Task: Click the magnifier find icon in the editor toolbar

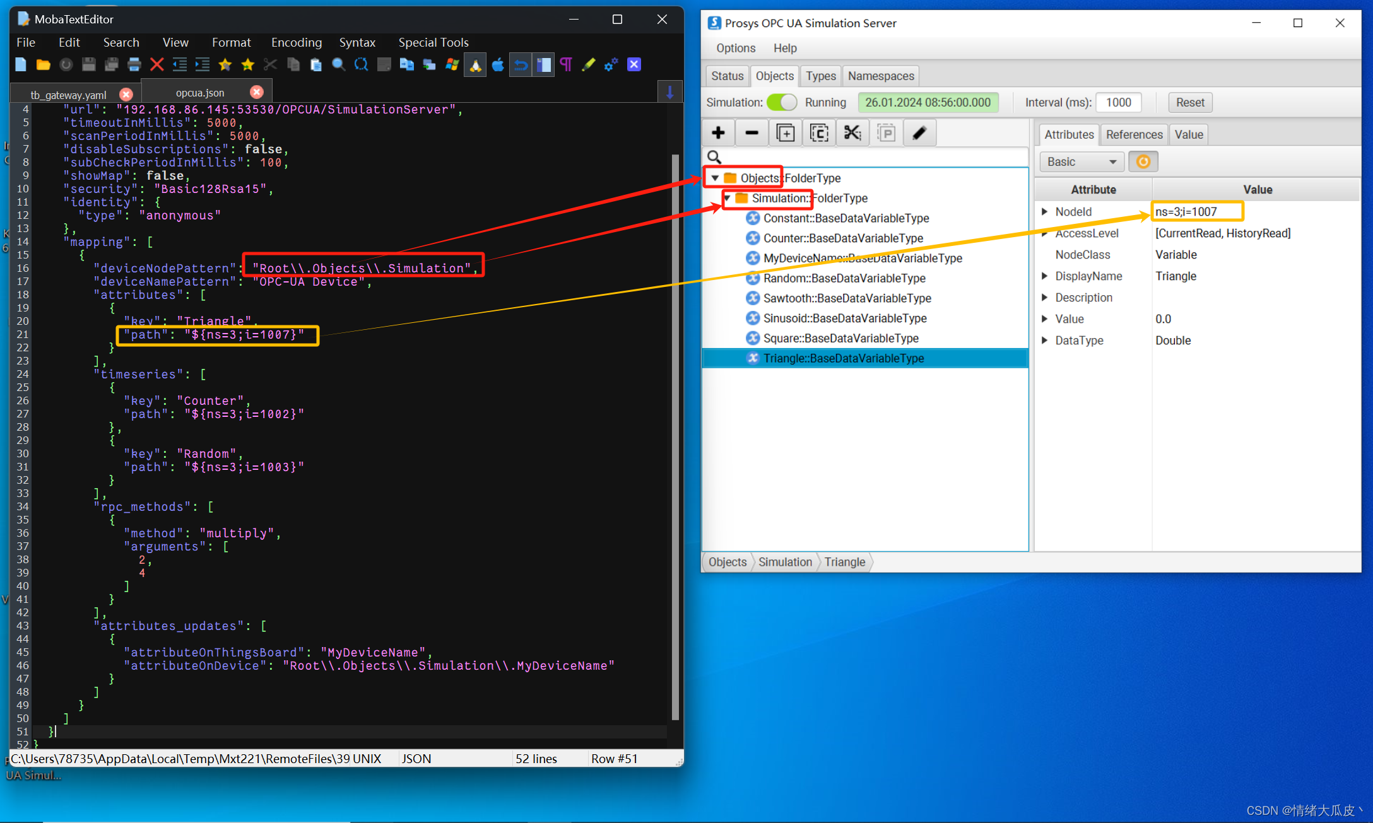Action: click(x=339, y=64)
